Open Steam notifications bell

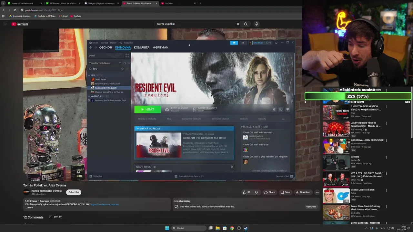pos(243,43)
